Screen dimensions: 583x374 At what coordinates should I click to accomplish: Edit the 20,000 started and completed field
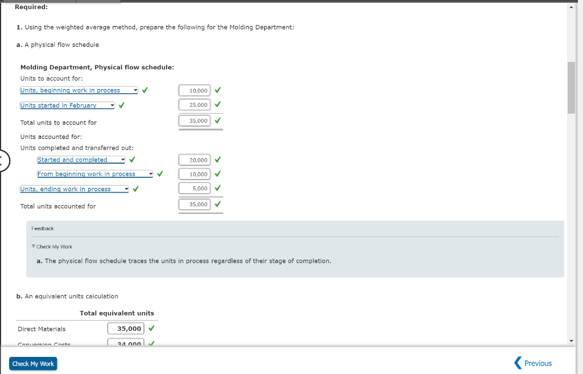tap(195, 160)
